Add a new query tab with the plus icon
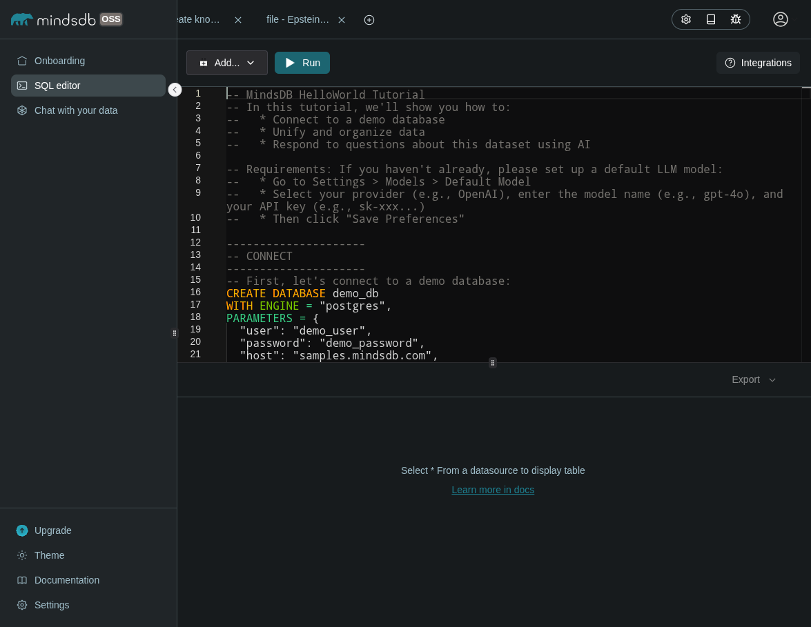 tap(369, 20)
